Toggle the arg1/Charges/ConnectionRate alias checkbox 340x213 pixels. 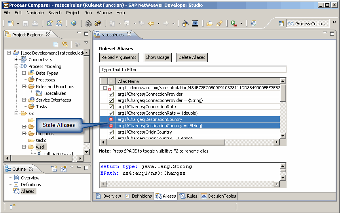point(111,107)
